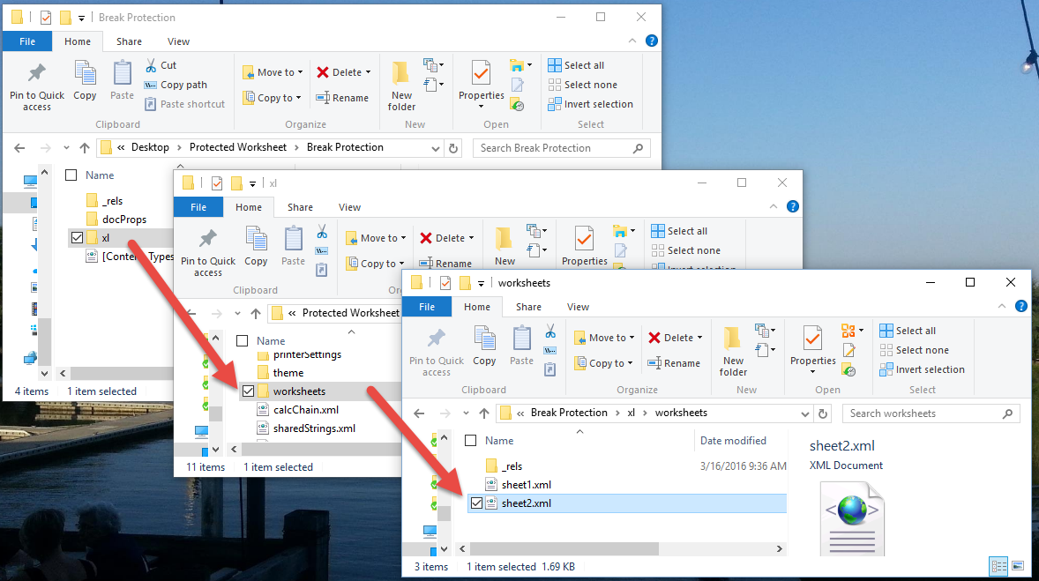Open Properties in worksheets window ribbon
This screenshot has width=1039, height=581.
[x=813, y=350]
